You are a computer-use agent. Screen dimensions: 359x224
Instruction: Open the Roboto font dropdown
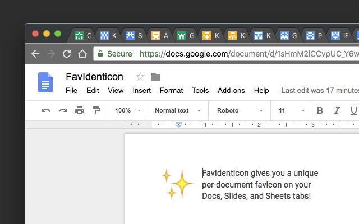tap(240, 111)
